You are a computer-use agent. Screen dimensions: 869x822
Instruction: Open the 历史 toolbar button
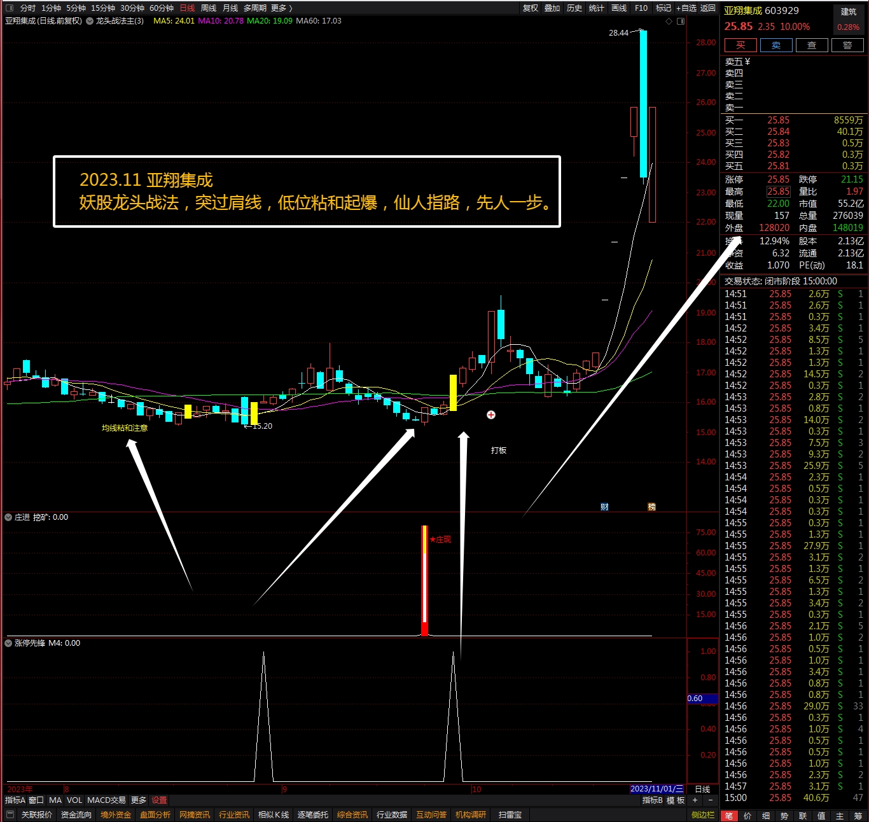pyautogui.click(x=574, y=8)
